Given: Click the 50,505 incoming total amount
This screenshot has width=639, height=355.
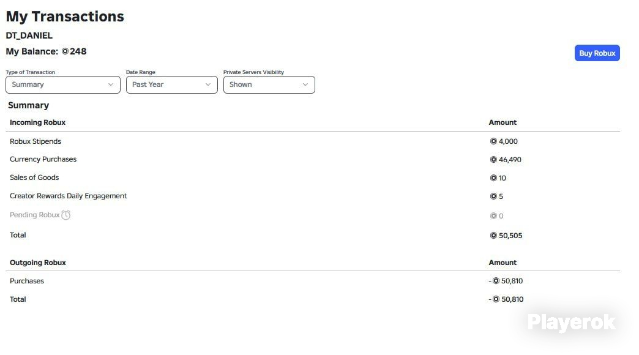Looking at the screenshot, I should [x=510, y=236].
